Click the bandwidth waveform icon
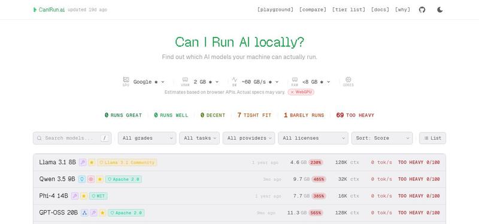 (x=234, y=79)
